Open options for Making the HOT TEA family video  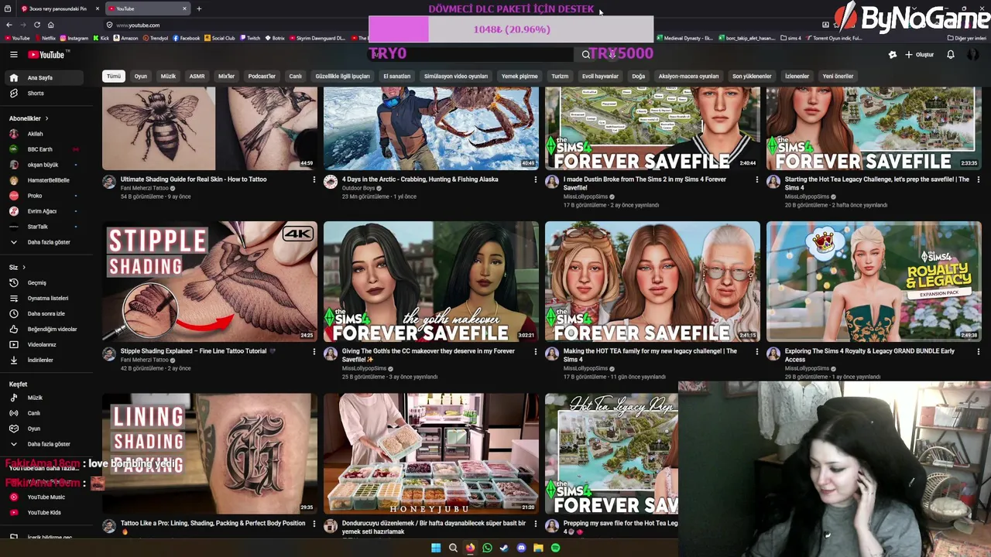pos(756,351)
